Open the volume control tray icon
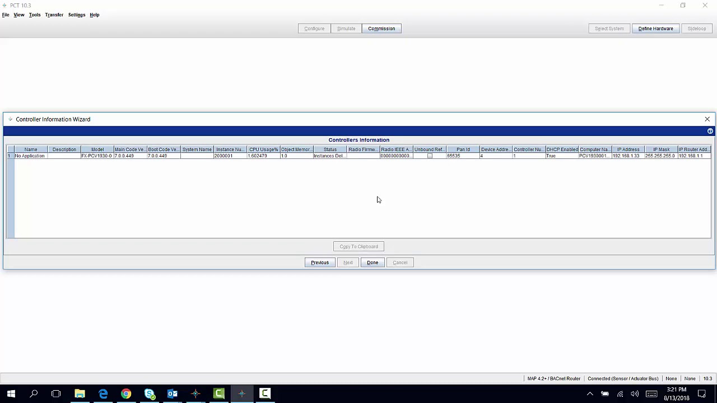717x403 pixels. click(x=635, y=394)
